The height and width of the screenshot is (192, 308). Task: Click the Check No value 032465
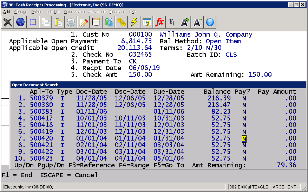140,54
